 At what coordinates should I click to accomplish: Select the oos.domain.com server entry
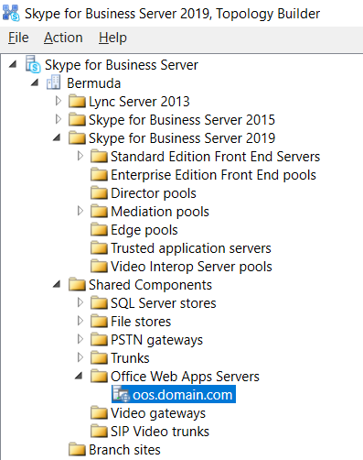pyautogui.click(x=174, y=394)
